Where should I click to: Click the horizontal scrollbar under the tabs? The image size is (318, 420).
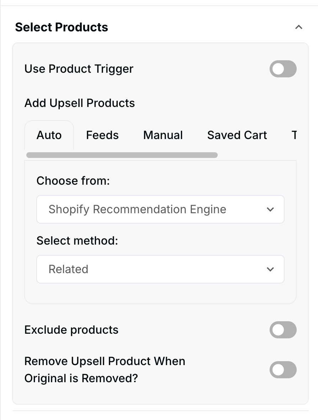(122, 155)
